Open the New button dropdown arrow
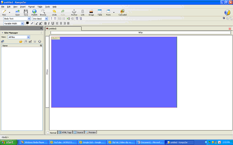Viewport: 233px width, 145px height. [10, 13]
